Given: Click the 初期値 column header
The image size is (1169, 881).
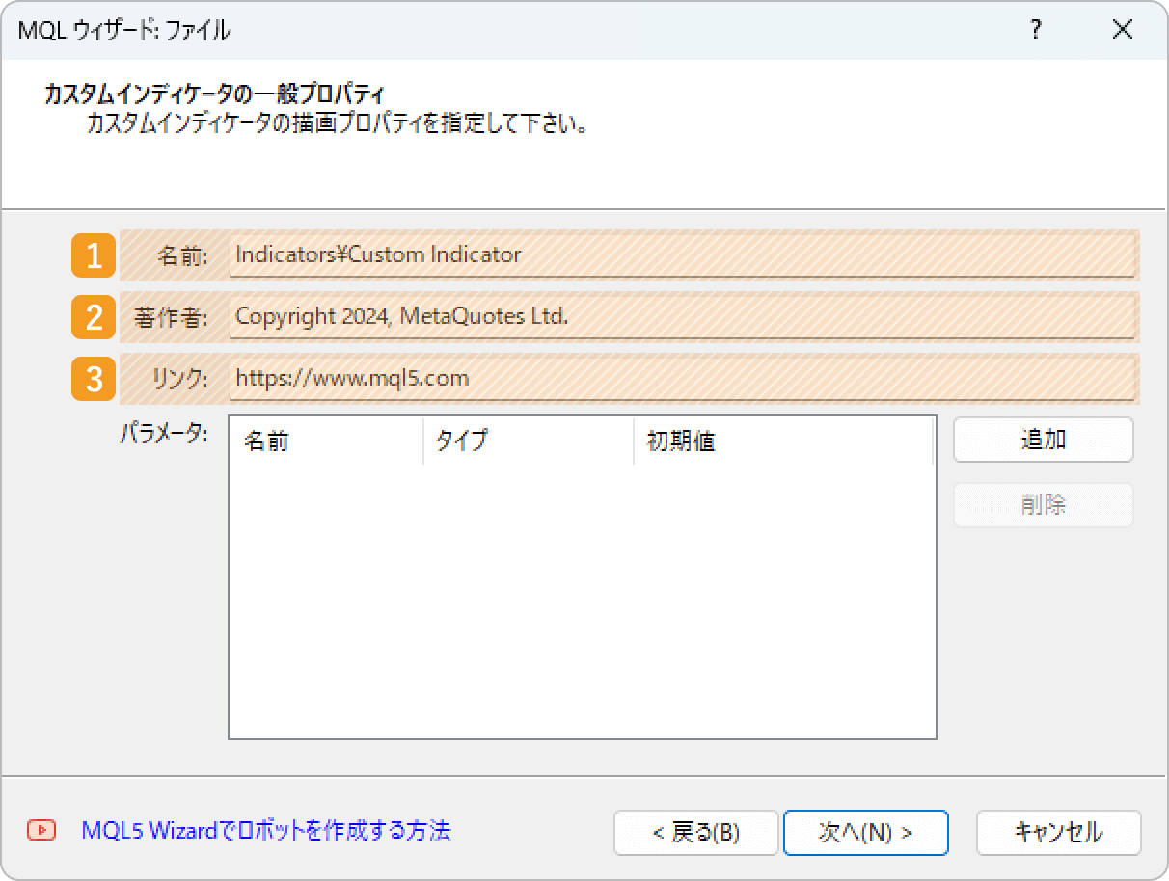Looking at the screenshot, I should [783, 441].
